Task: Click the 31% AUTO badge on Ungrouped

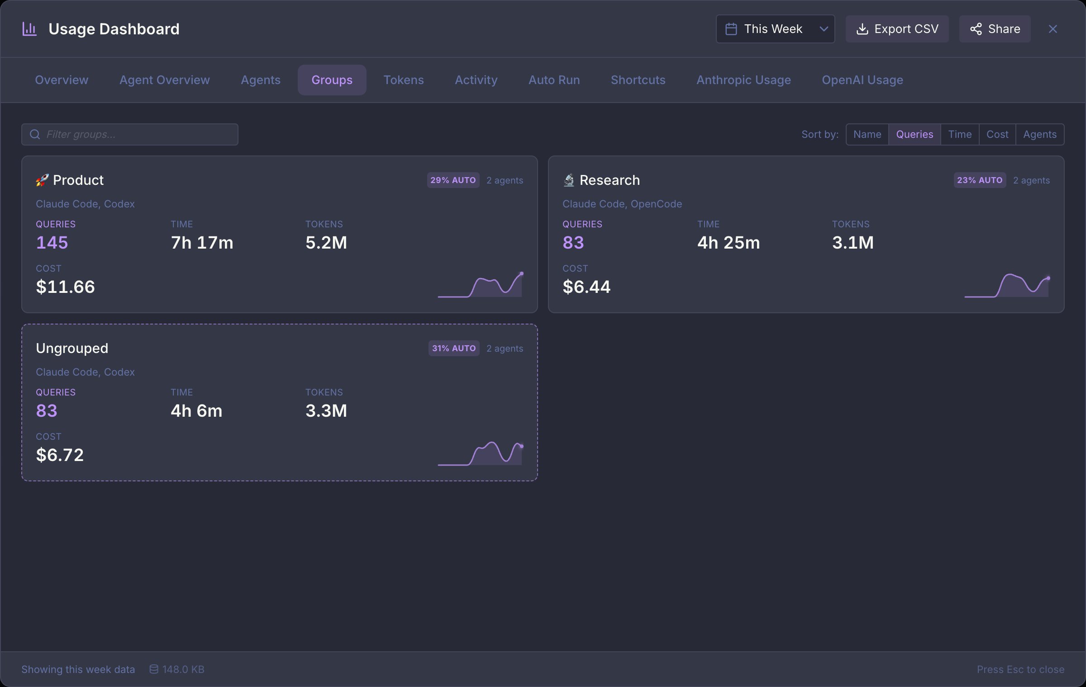Action: tap(454, 348)
